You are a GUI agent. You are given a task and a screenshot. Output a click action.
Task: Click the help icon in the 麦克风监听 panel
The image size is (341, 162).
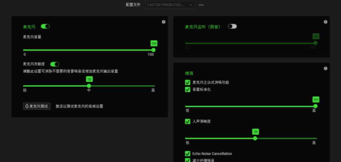tap(326, 22)
